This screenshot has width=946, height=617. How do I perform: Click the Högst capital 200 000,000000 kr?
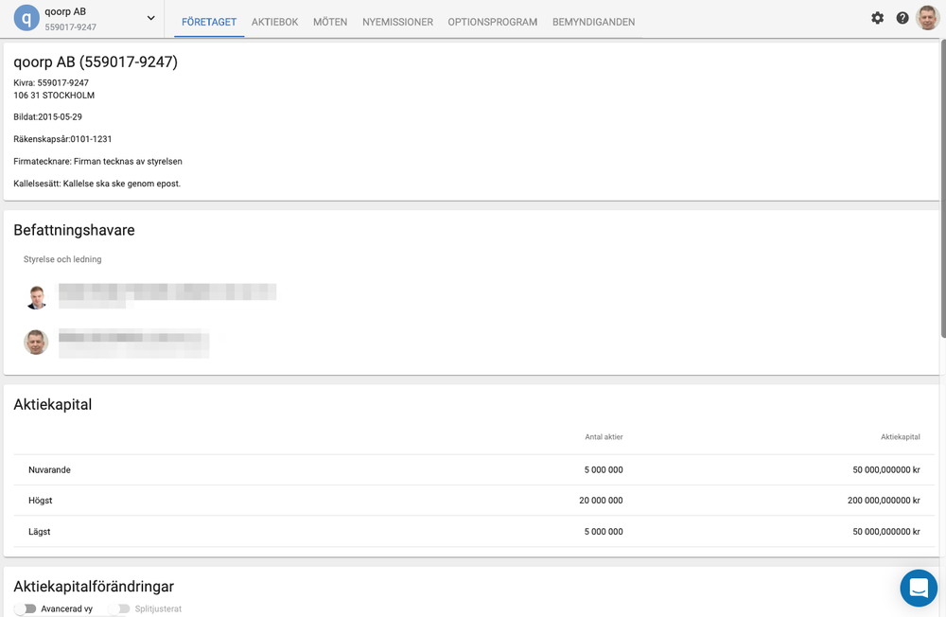point(884,501)
